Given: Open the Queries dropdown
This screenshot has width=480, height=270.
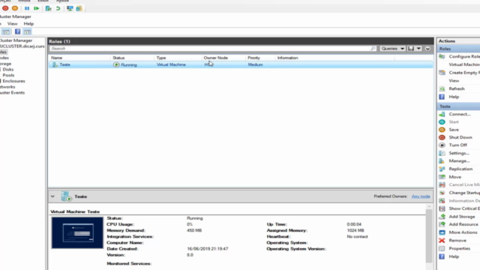Looking at the screenshot, I should [x=393, y=49].
